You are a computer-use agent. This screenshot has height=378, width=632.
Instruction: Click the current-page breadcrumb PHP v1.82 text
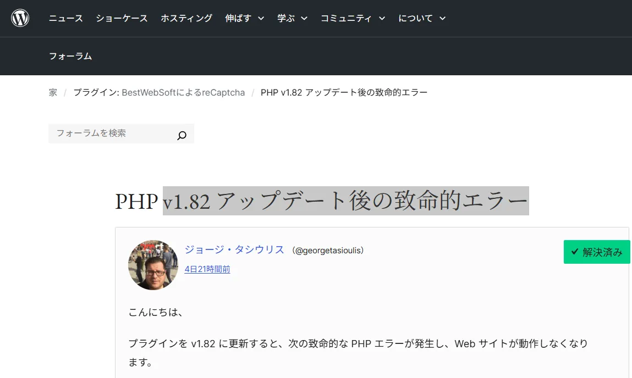point(344,93)
